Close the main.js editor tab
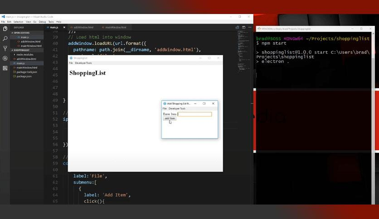 (64, 27)
